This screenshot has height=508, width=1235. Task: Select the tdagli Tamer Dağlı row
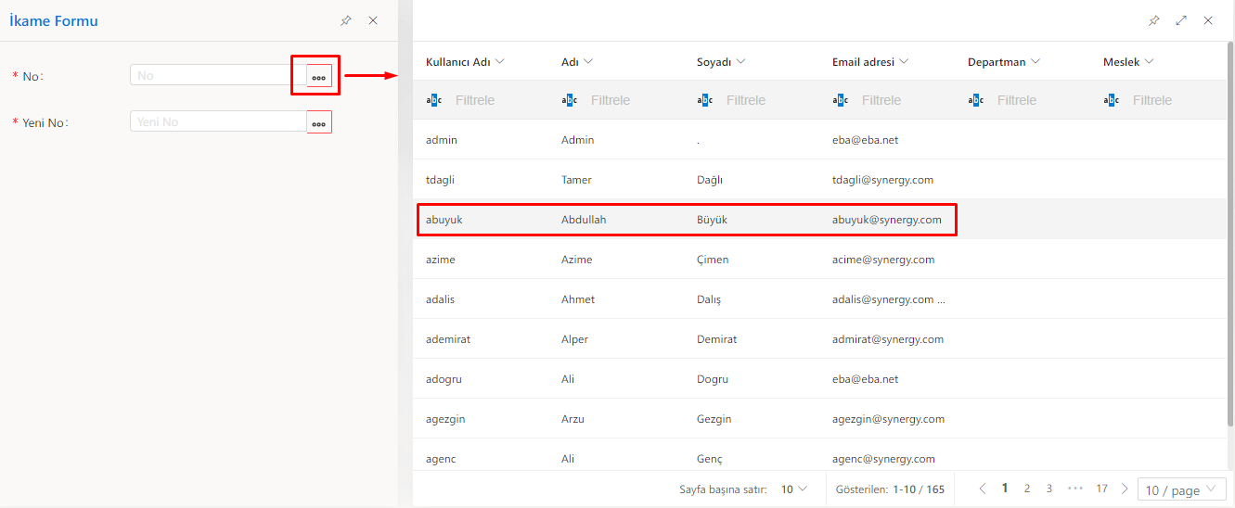pyautogui.click(x=687, y=180)
